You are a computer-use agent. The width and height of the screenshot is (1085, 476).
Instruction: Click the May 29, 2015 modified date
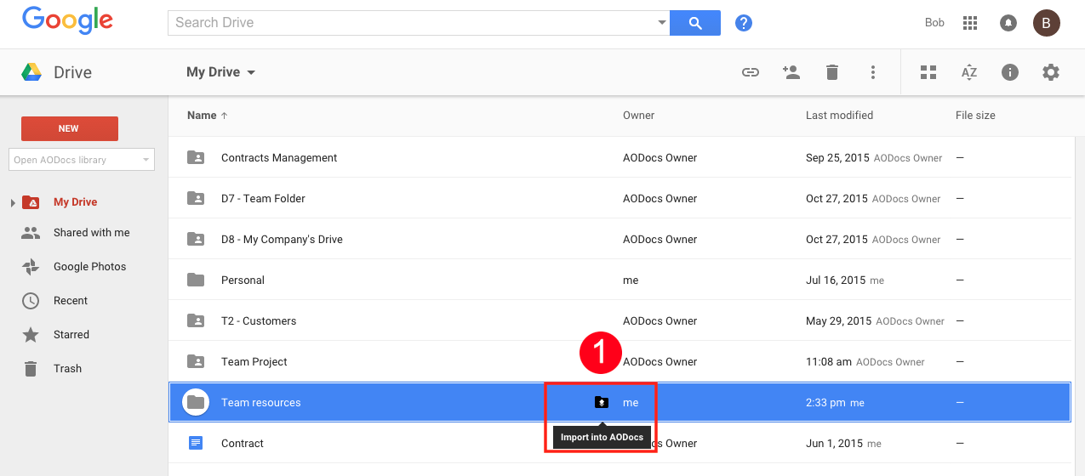[x=838, y=321]
